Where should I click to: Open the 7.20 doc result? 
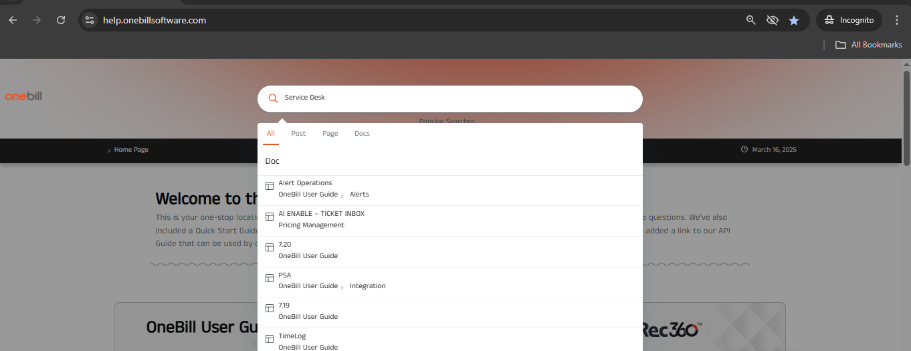(449, 252)
